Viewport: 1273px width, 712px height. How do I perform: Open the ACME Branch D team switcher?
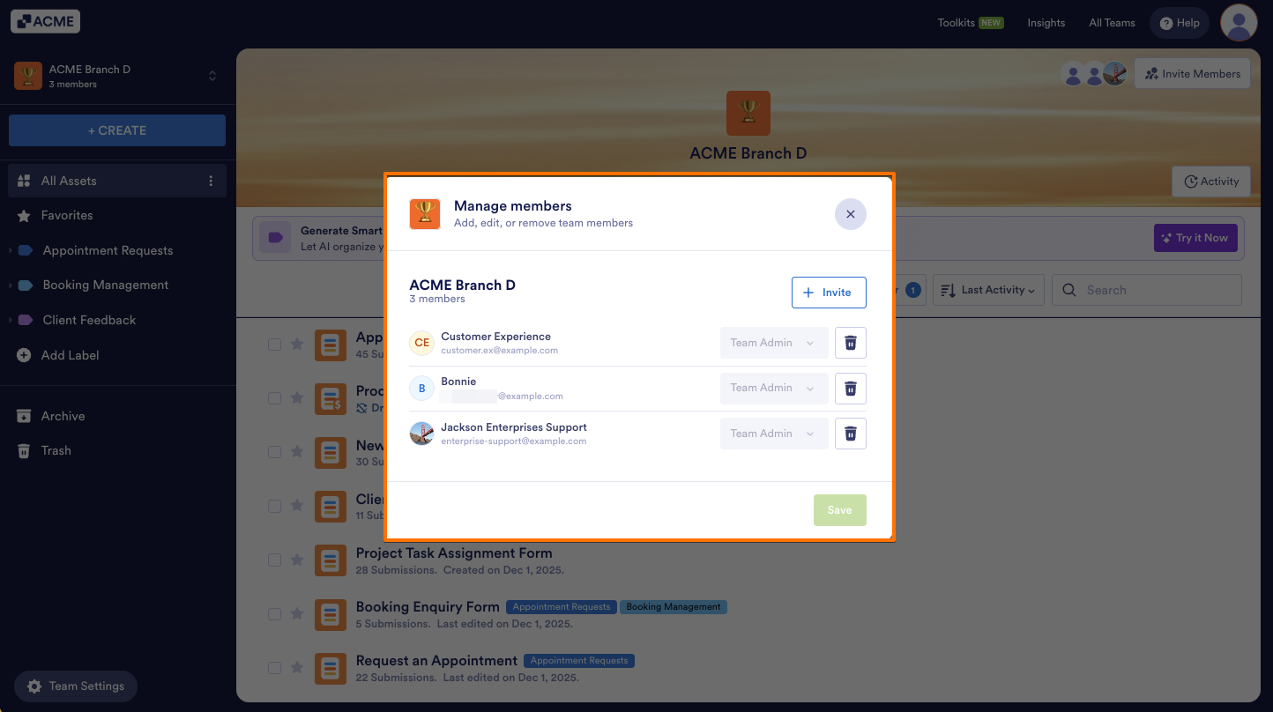coord(115,76)
